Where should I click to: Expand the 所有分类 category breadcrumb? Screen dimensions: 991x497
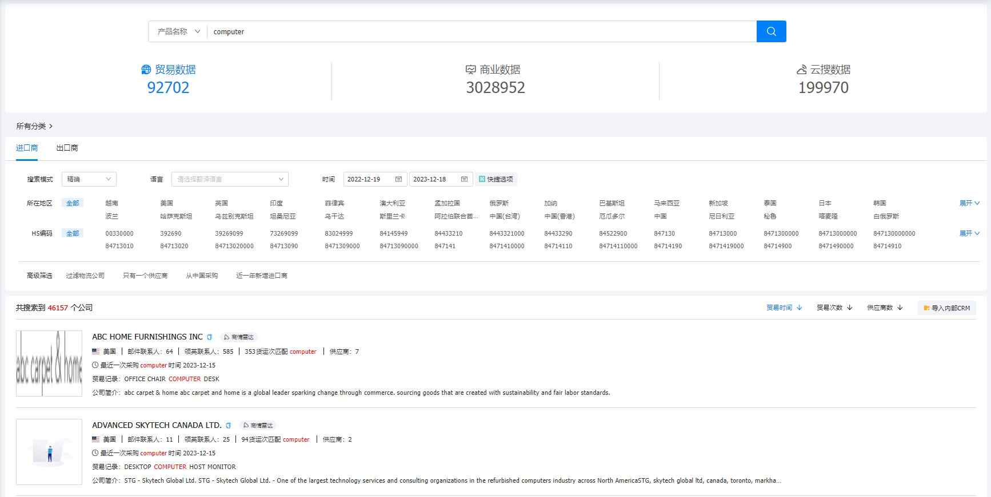34,126
